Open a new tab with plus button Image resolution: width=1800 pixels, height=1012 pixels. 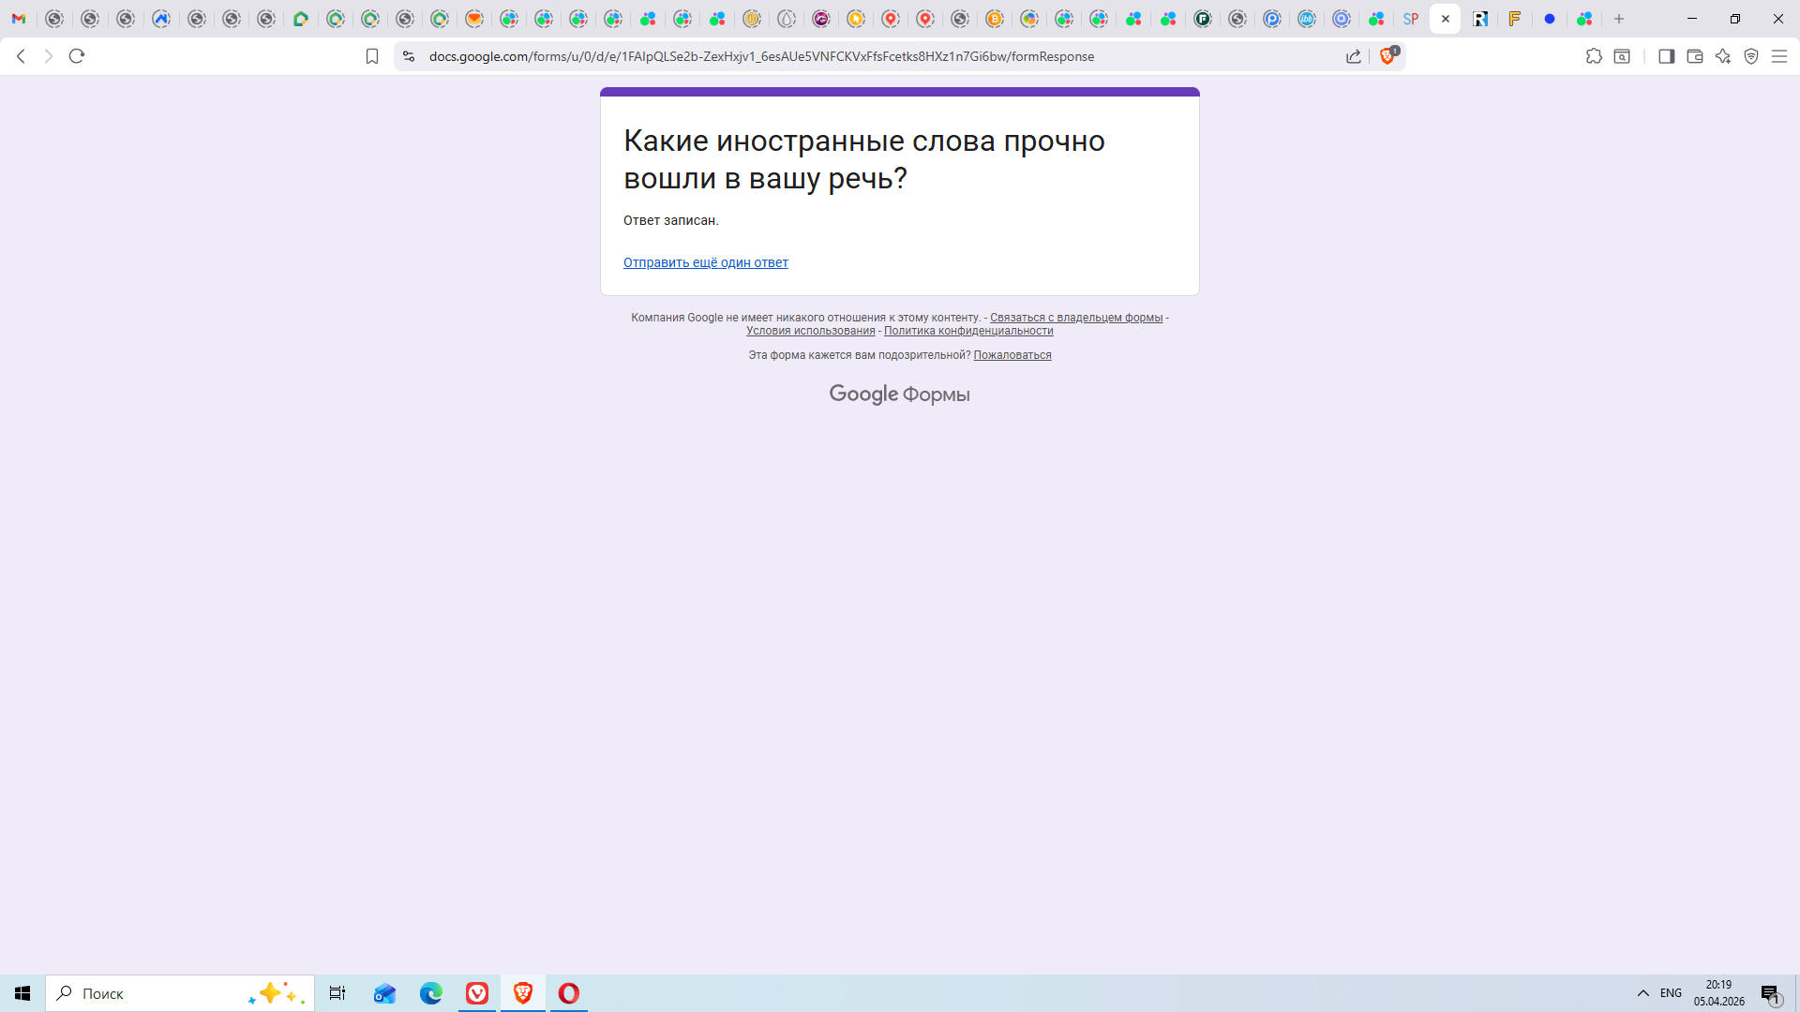point(1619,19)
